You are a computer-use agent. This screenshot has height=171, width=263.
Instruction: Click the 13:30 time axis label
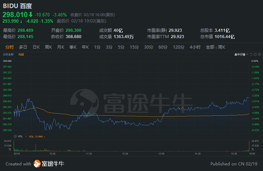[x=161, y=154]
